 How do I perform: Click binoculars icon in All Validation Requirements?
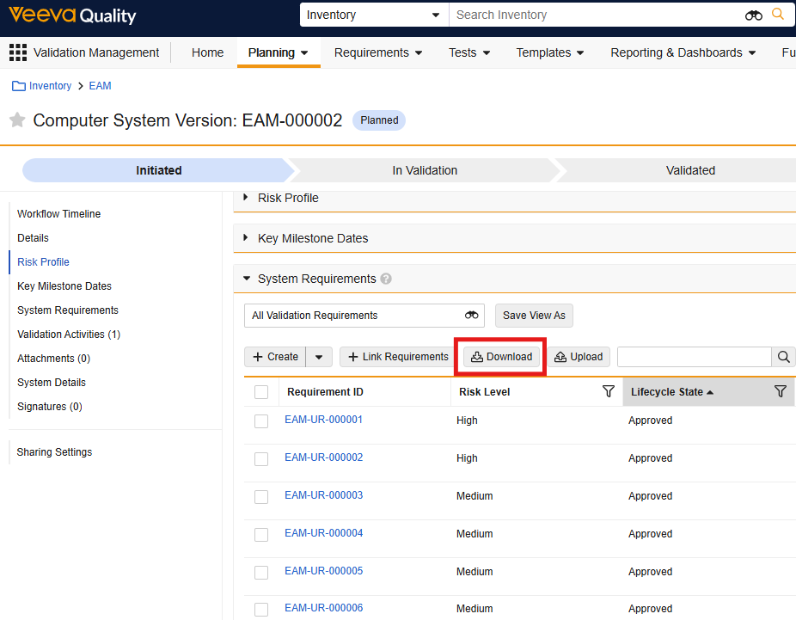tap(472, 316)
